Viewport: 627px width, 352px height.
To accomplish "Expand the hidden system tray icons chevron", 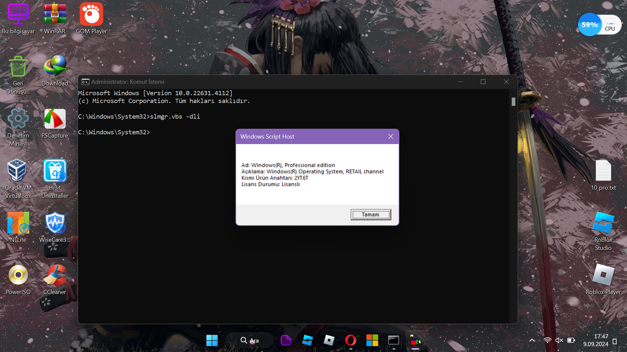I will 532,340.
